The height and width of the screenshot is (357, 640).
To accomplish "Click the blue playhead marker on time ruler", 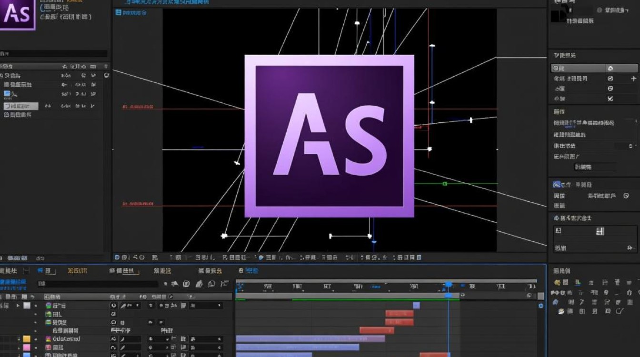I will point(448,285).
